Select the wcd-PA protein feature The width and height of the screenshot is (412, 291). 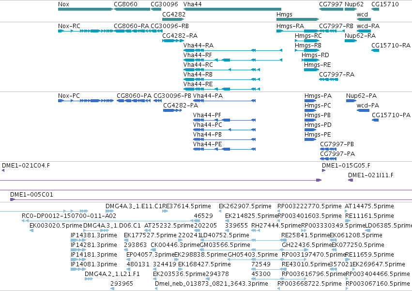click(363, 110)
